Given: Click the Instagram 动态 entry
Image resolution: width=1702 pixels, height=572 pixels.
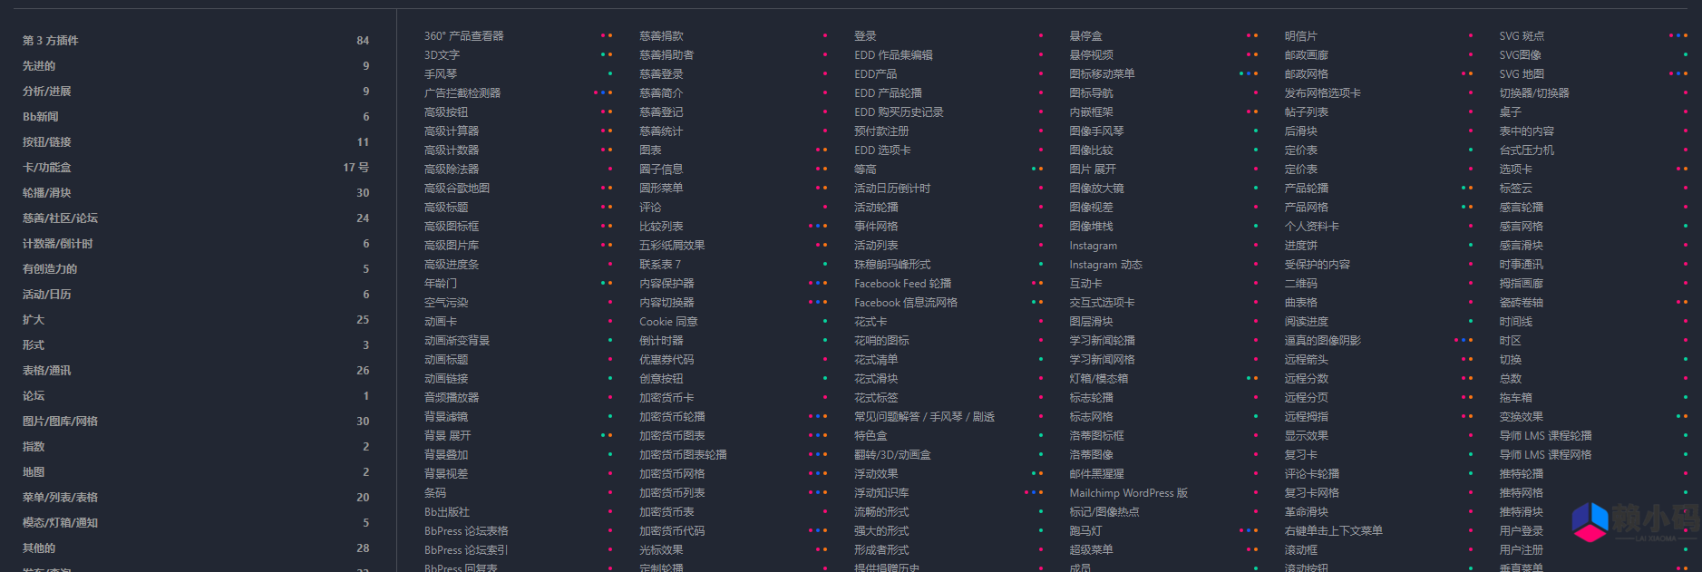Looking at the screenshot, I should 1105,265.
